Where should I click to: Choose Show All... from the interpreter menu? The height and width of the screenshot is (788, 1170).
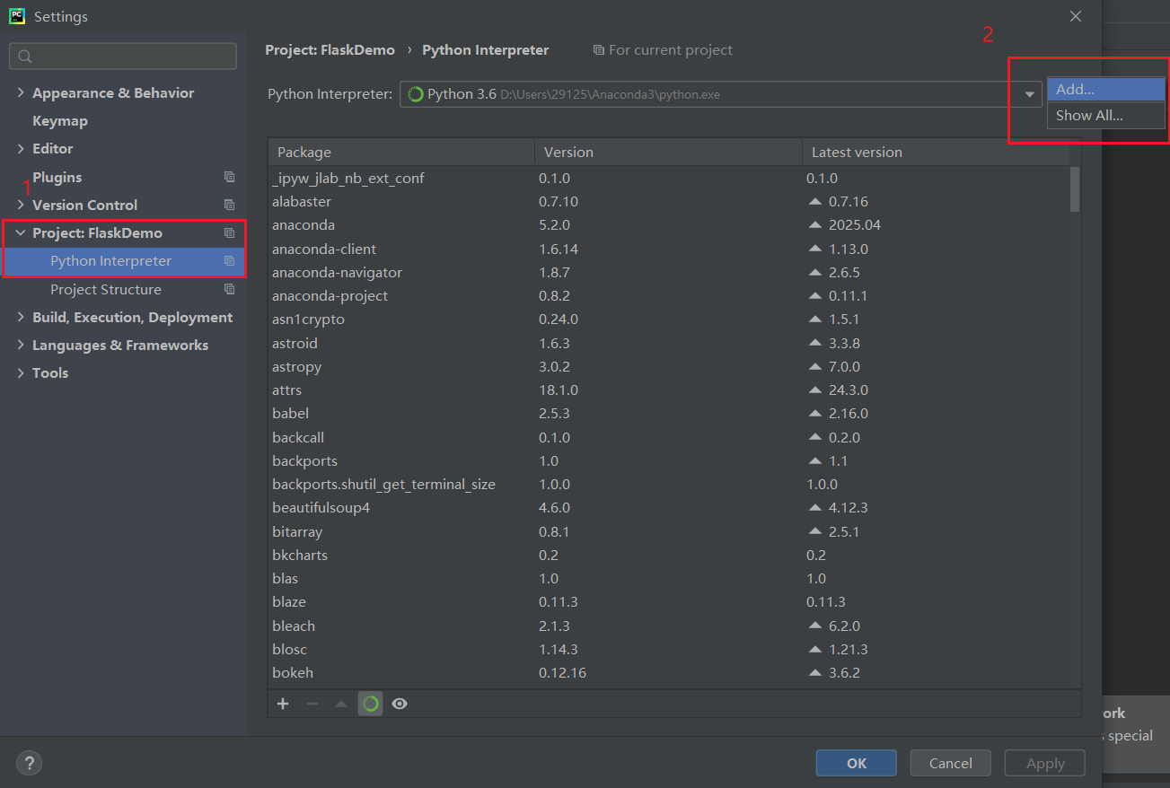pos(1105,115)
